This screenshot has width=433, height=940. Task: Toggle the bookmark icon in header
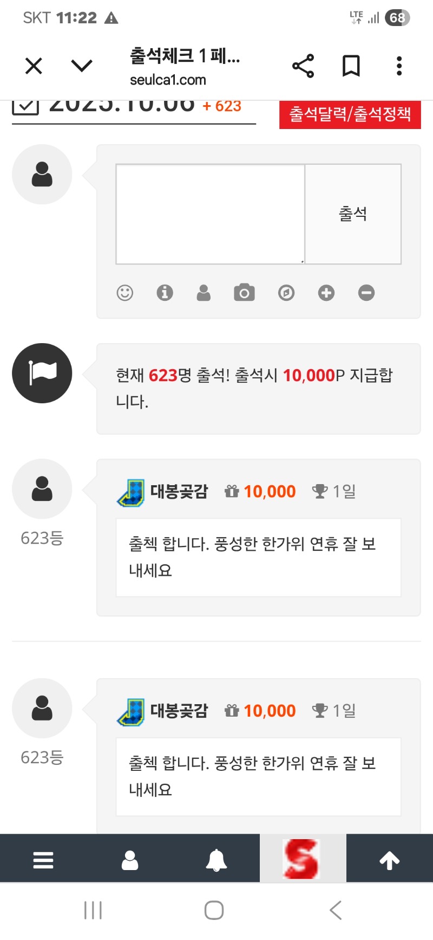tap(351, 66)
